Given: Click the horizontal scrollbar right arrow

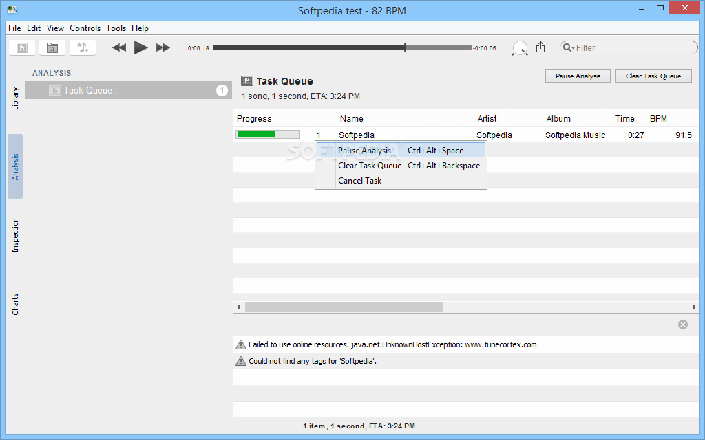Looking at the screenshot, I should pos(693,307).
